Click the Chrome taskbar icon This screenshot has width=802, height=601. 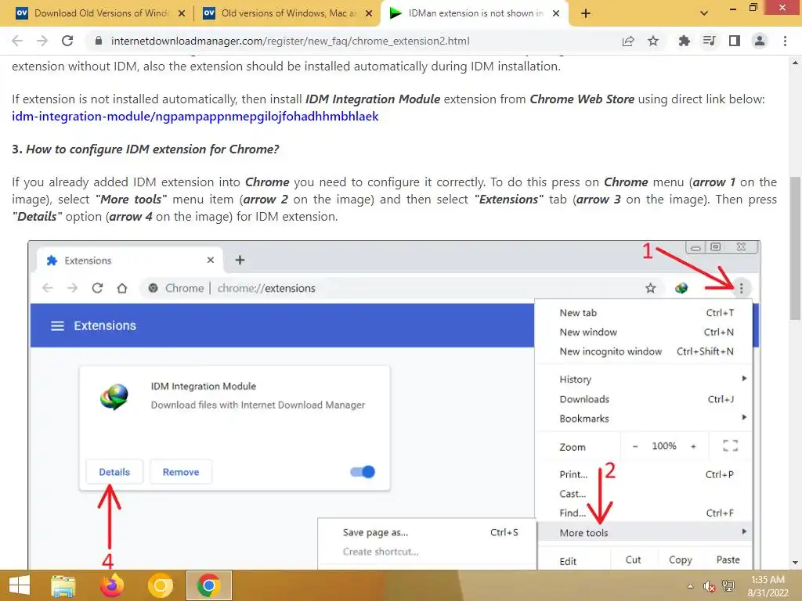208,585
